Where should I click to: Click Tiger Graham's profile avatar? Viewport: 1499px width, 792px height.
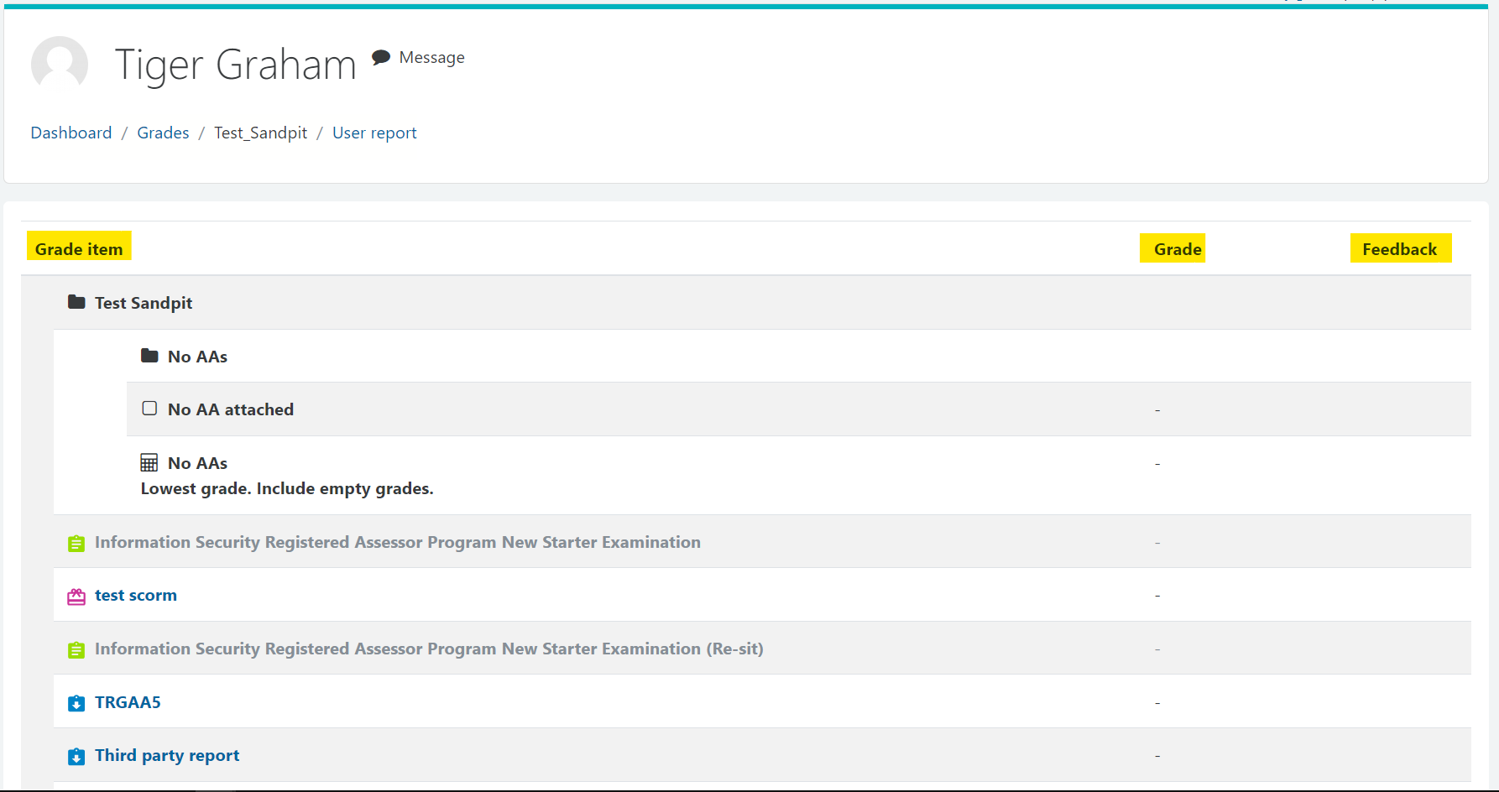coord(60,64)
